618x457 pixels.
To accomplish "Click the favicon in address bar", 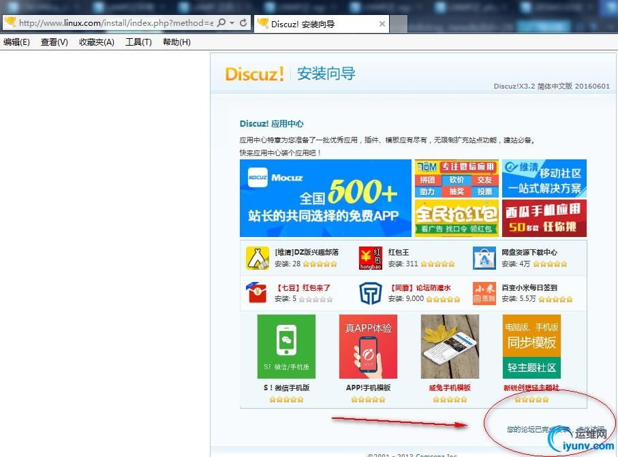I will (x=10, y=22).
